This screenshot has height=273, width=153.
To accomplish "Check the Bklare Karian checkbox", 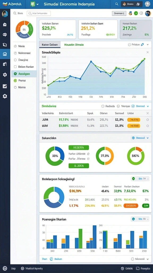I will point(15,67).
